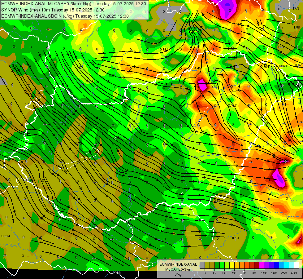Click the legend label ECMWF-INDEX-ANAL

(178, 264)
